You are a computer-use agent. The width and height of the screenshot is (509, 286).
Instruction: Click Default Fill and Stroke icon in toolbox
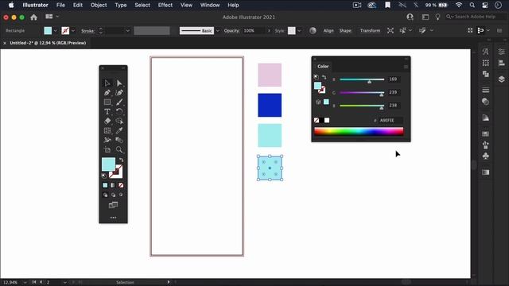click(x=104, y=176)
